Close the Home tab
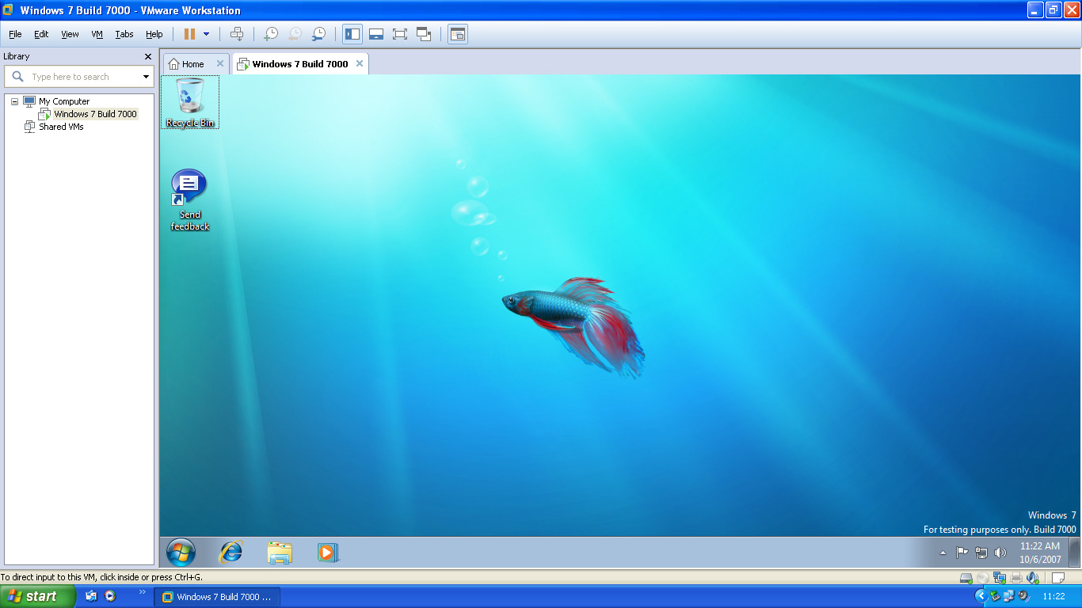 220,63
